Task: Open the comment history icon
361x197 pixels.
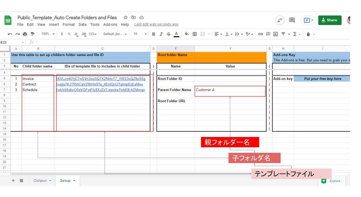Action: (x=292, y=20)
